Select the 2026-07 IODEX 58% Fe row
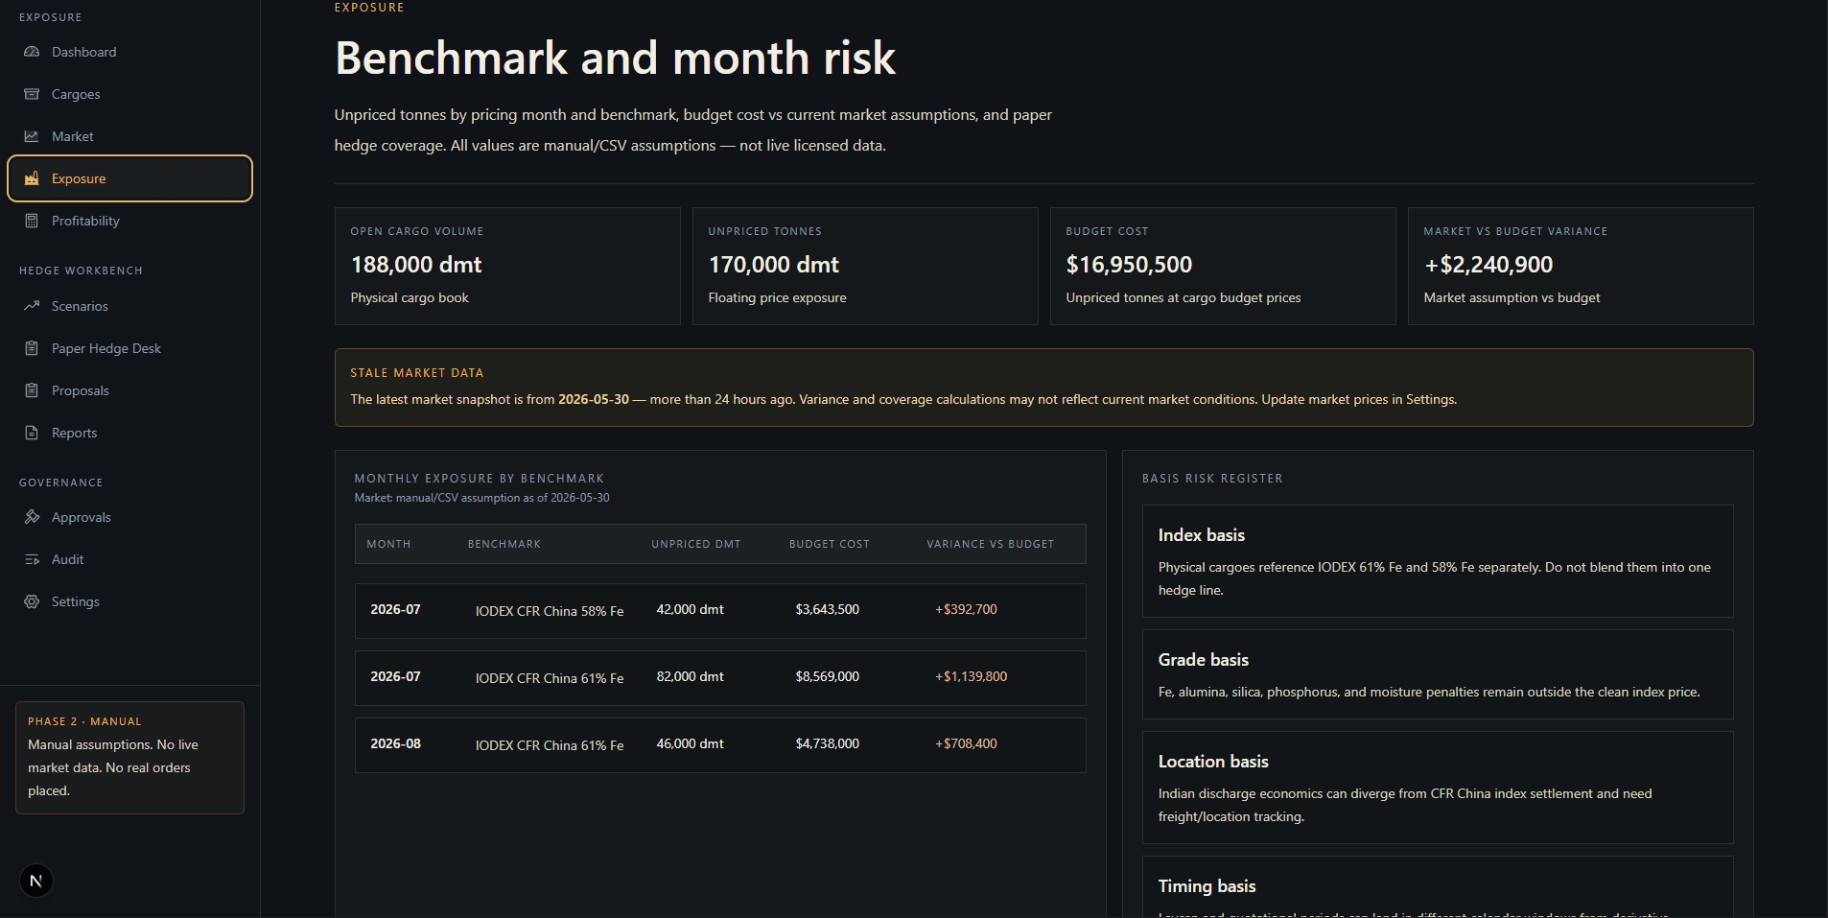The height and width of the screenshot is (918, 1828). (720, 611)
